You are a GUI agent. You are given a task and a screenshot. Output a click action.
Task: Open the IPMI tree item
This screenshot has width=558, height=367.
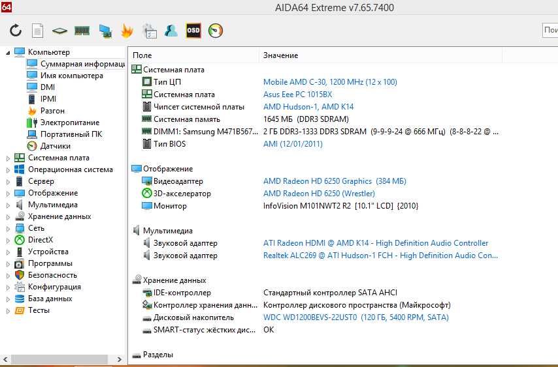pos(48,99)
